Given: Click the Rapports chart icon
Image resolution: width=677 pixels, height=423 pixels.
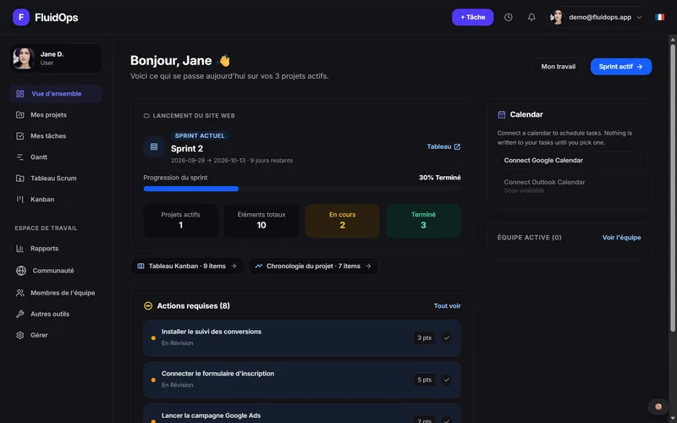Looking at the screenshot, I should (19, 249).
